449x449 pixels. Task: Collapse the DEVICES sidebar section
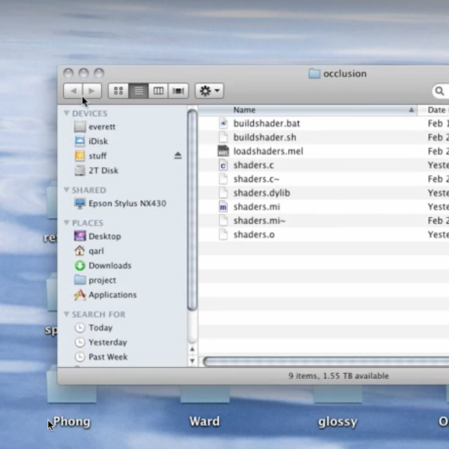66,113
